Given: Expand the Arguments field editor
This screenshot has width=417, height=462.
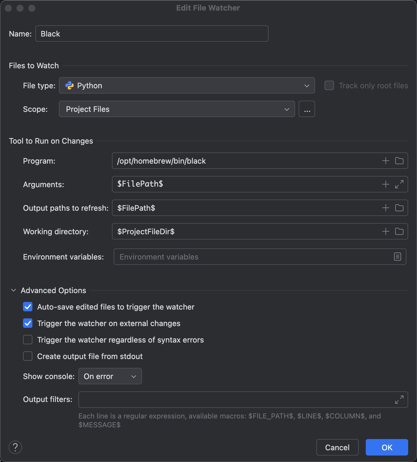Looking at the screenshot, I should tap(399, 184).
